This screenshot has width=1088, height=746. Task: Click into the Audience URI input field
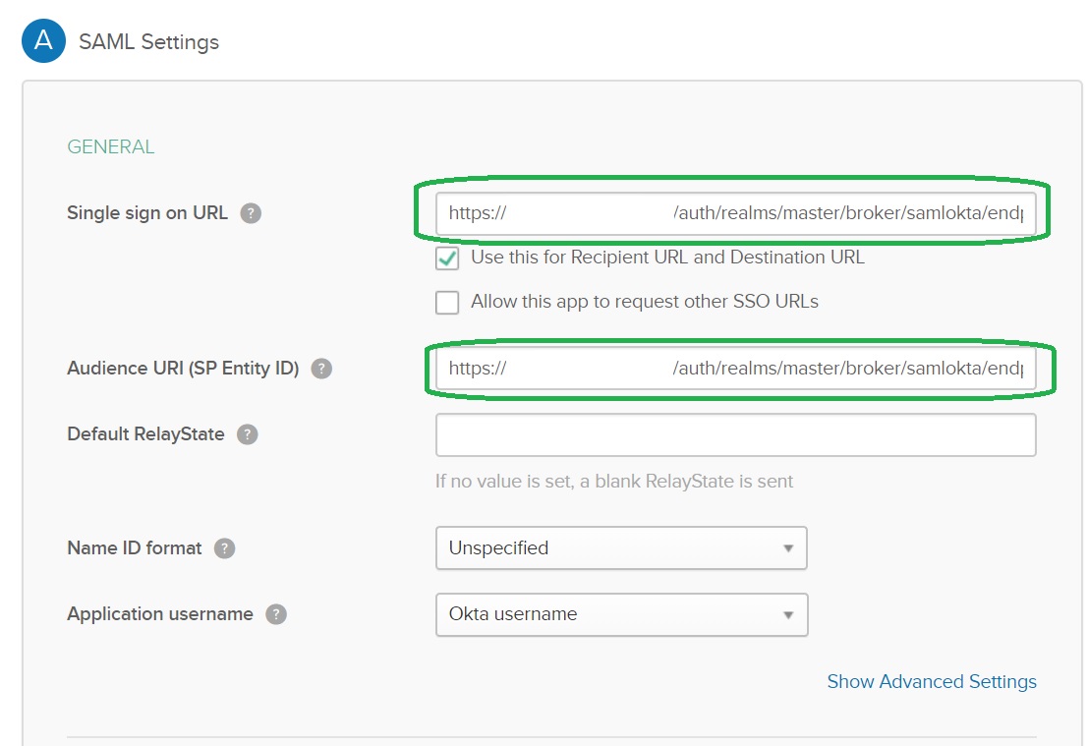[735, 369]
